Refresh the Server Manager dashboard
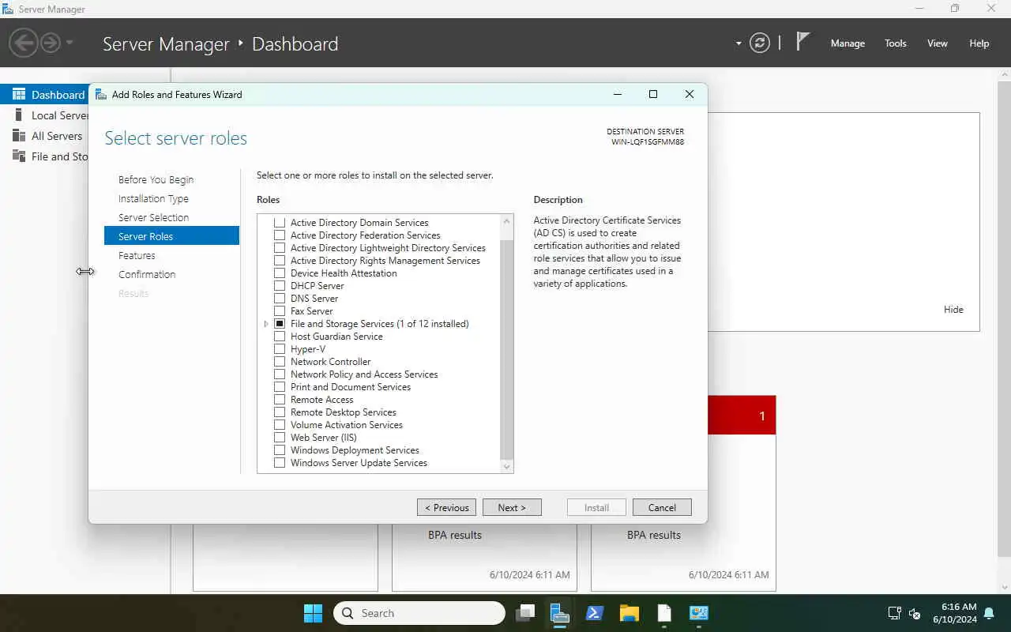Screen dimensions: 1011x632 click(759, 43)
